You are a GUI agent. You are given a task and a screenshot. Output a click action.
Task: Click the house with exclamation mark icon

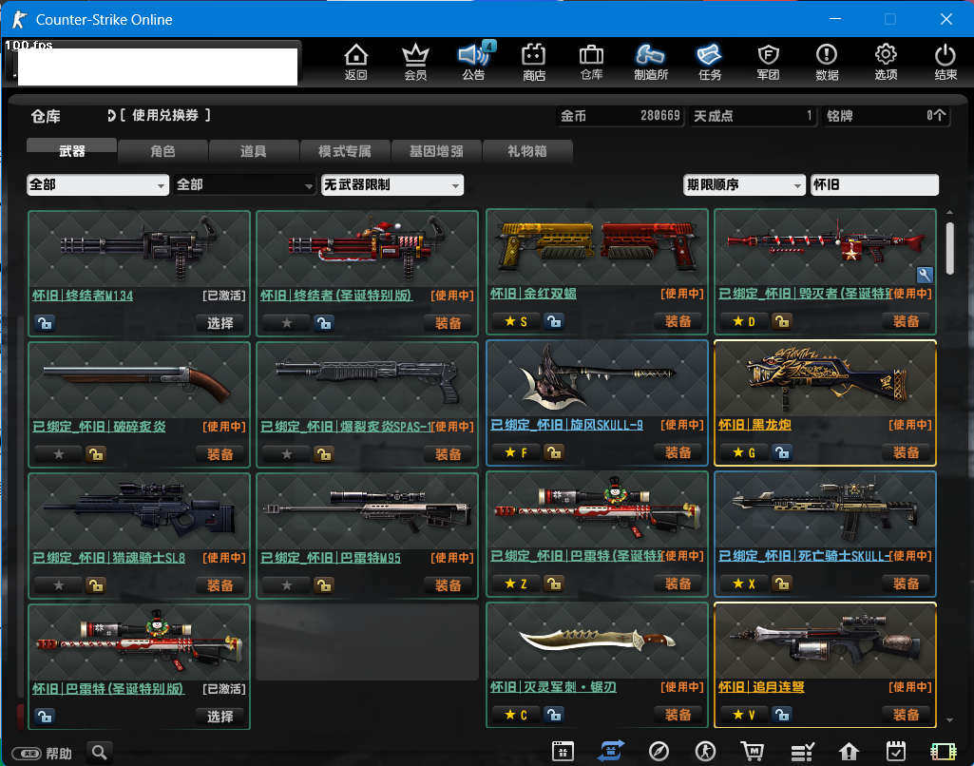point(849,752)
